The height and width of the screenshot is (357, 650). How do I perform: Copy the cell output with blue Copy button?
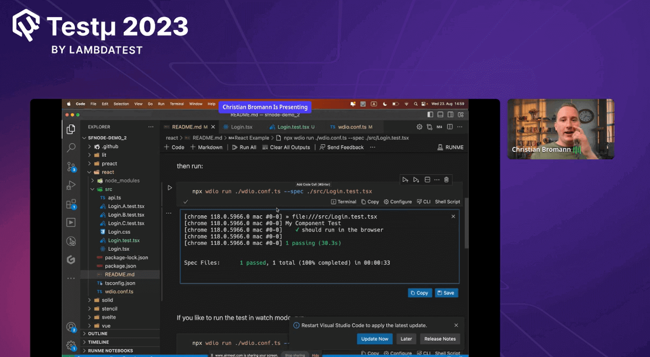(x=420, y=293)
